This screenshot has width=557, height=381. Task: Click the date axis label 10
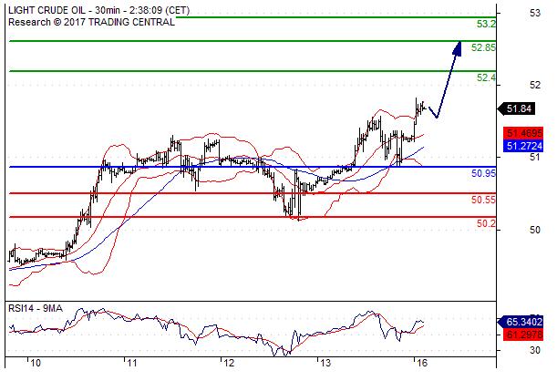tap(36, 364)
